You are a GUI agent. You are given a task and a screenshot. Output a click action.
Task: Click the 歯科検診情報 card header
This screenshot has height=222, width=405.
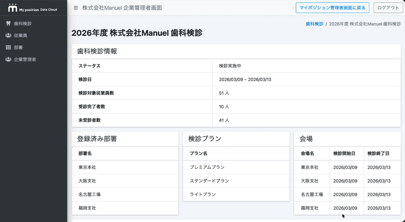pyautogui.click(x=236, y=51)
